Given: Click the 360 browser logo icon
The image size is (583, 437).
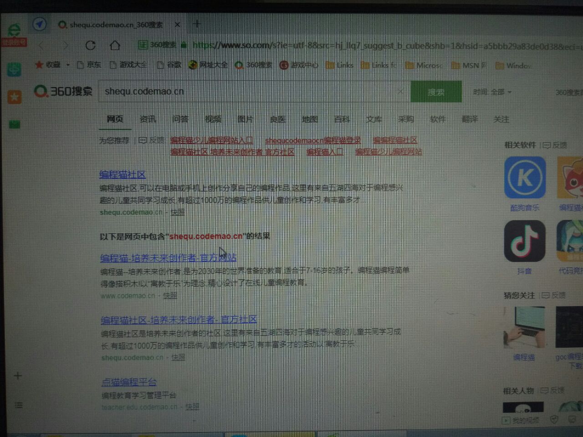Looking at the screenshot, I should (14, 30).
